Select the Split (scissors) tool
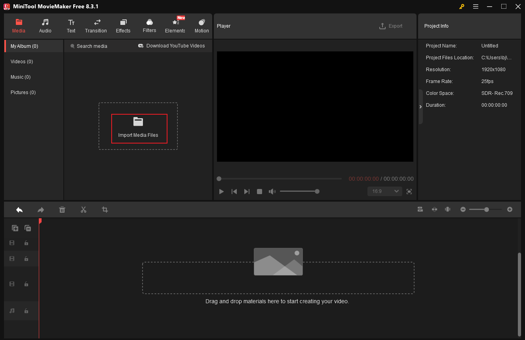The width and height of the screenshot is (525, 340). [84, 210]
